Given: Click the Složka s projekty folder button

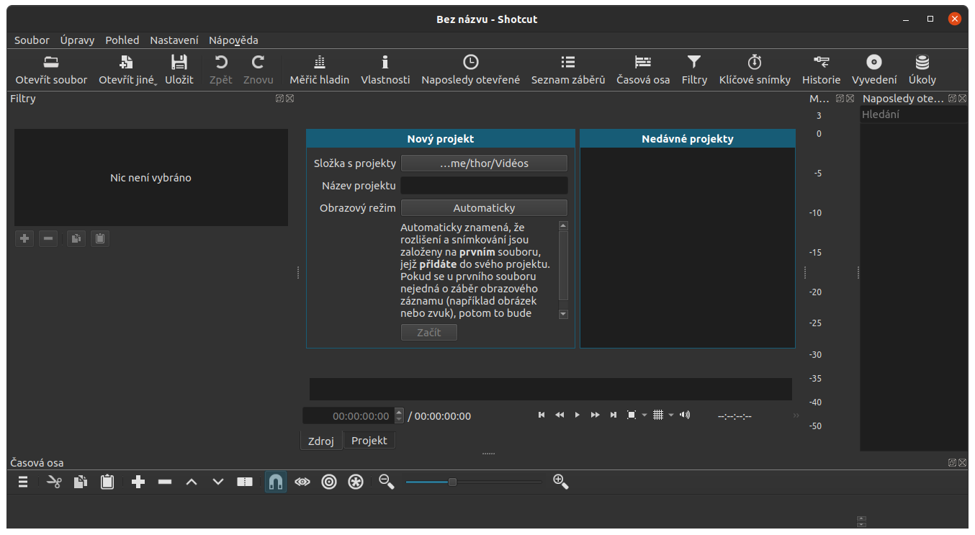Looking at the screenshot, I should [484, 163].
